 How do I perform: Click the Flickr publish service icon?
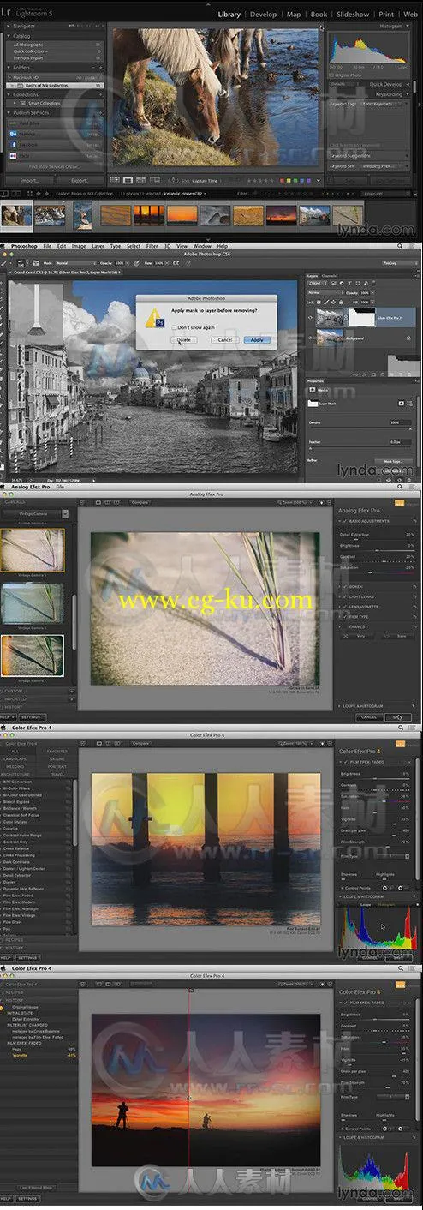click(x=15, y=156)
